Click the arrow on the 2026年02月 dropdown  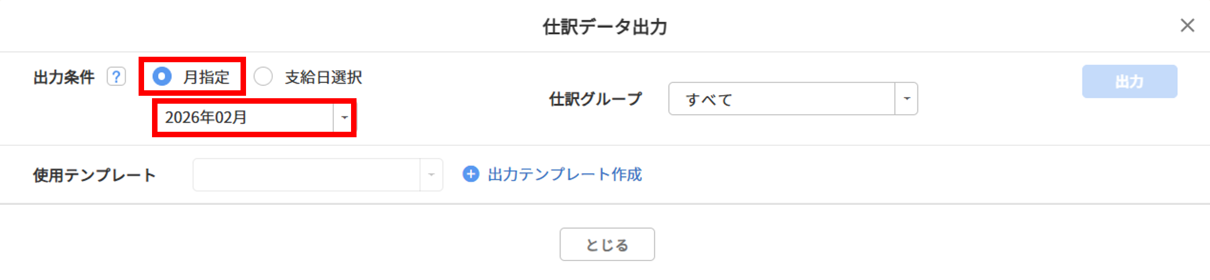coord(344,117)
